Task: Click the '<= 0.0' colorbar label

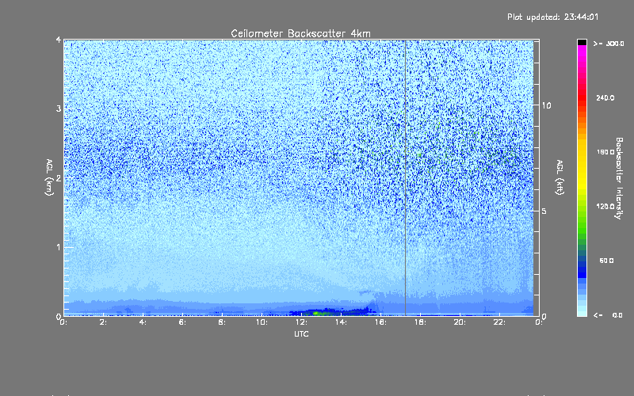Action: click(608, 315)
